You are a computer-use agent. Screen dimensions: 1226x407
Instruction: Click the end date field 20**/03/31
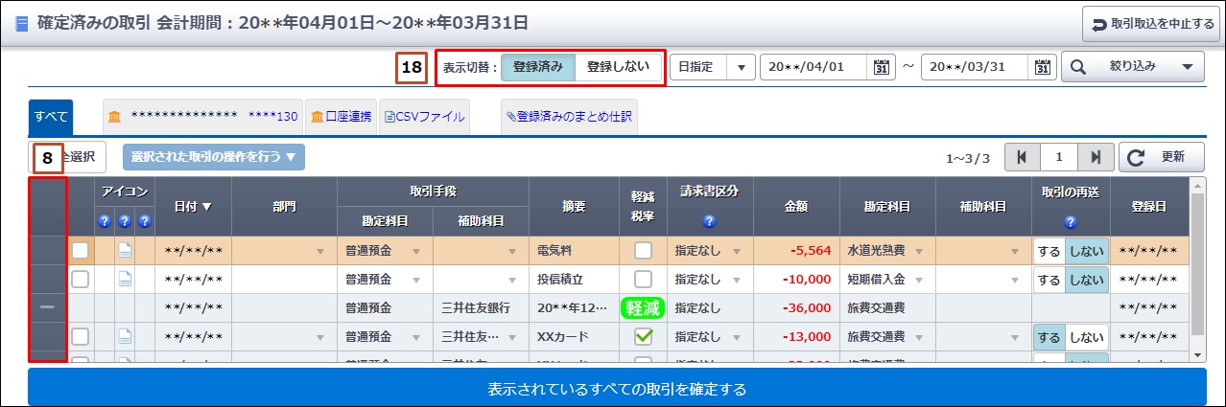[x=977, y=67]
